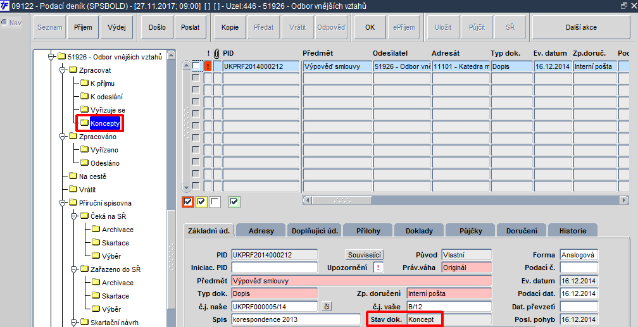Click the record list scroll-up arrow
This screenshot has width=638, height=327.
pos(186,66)
